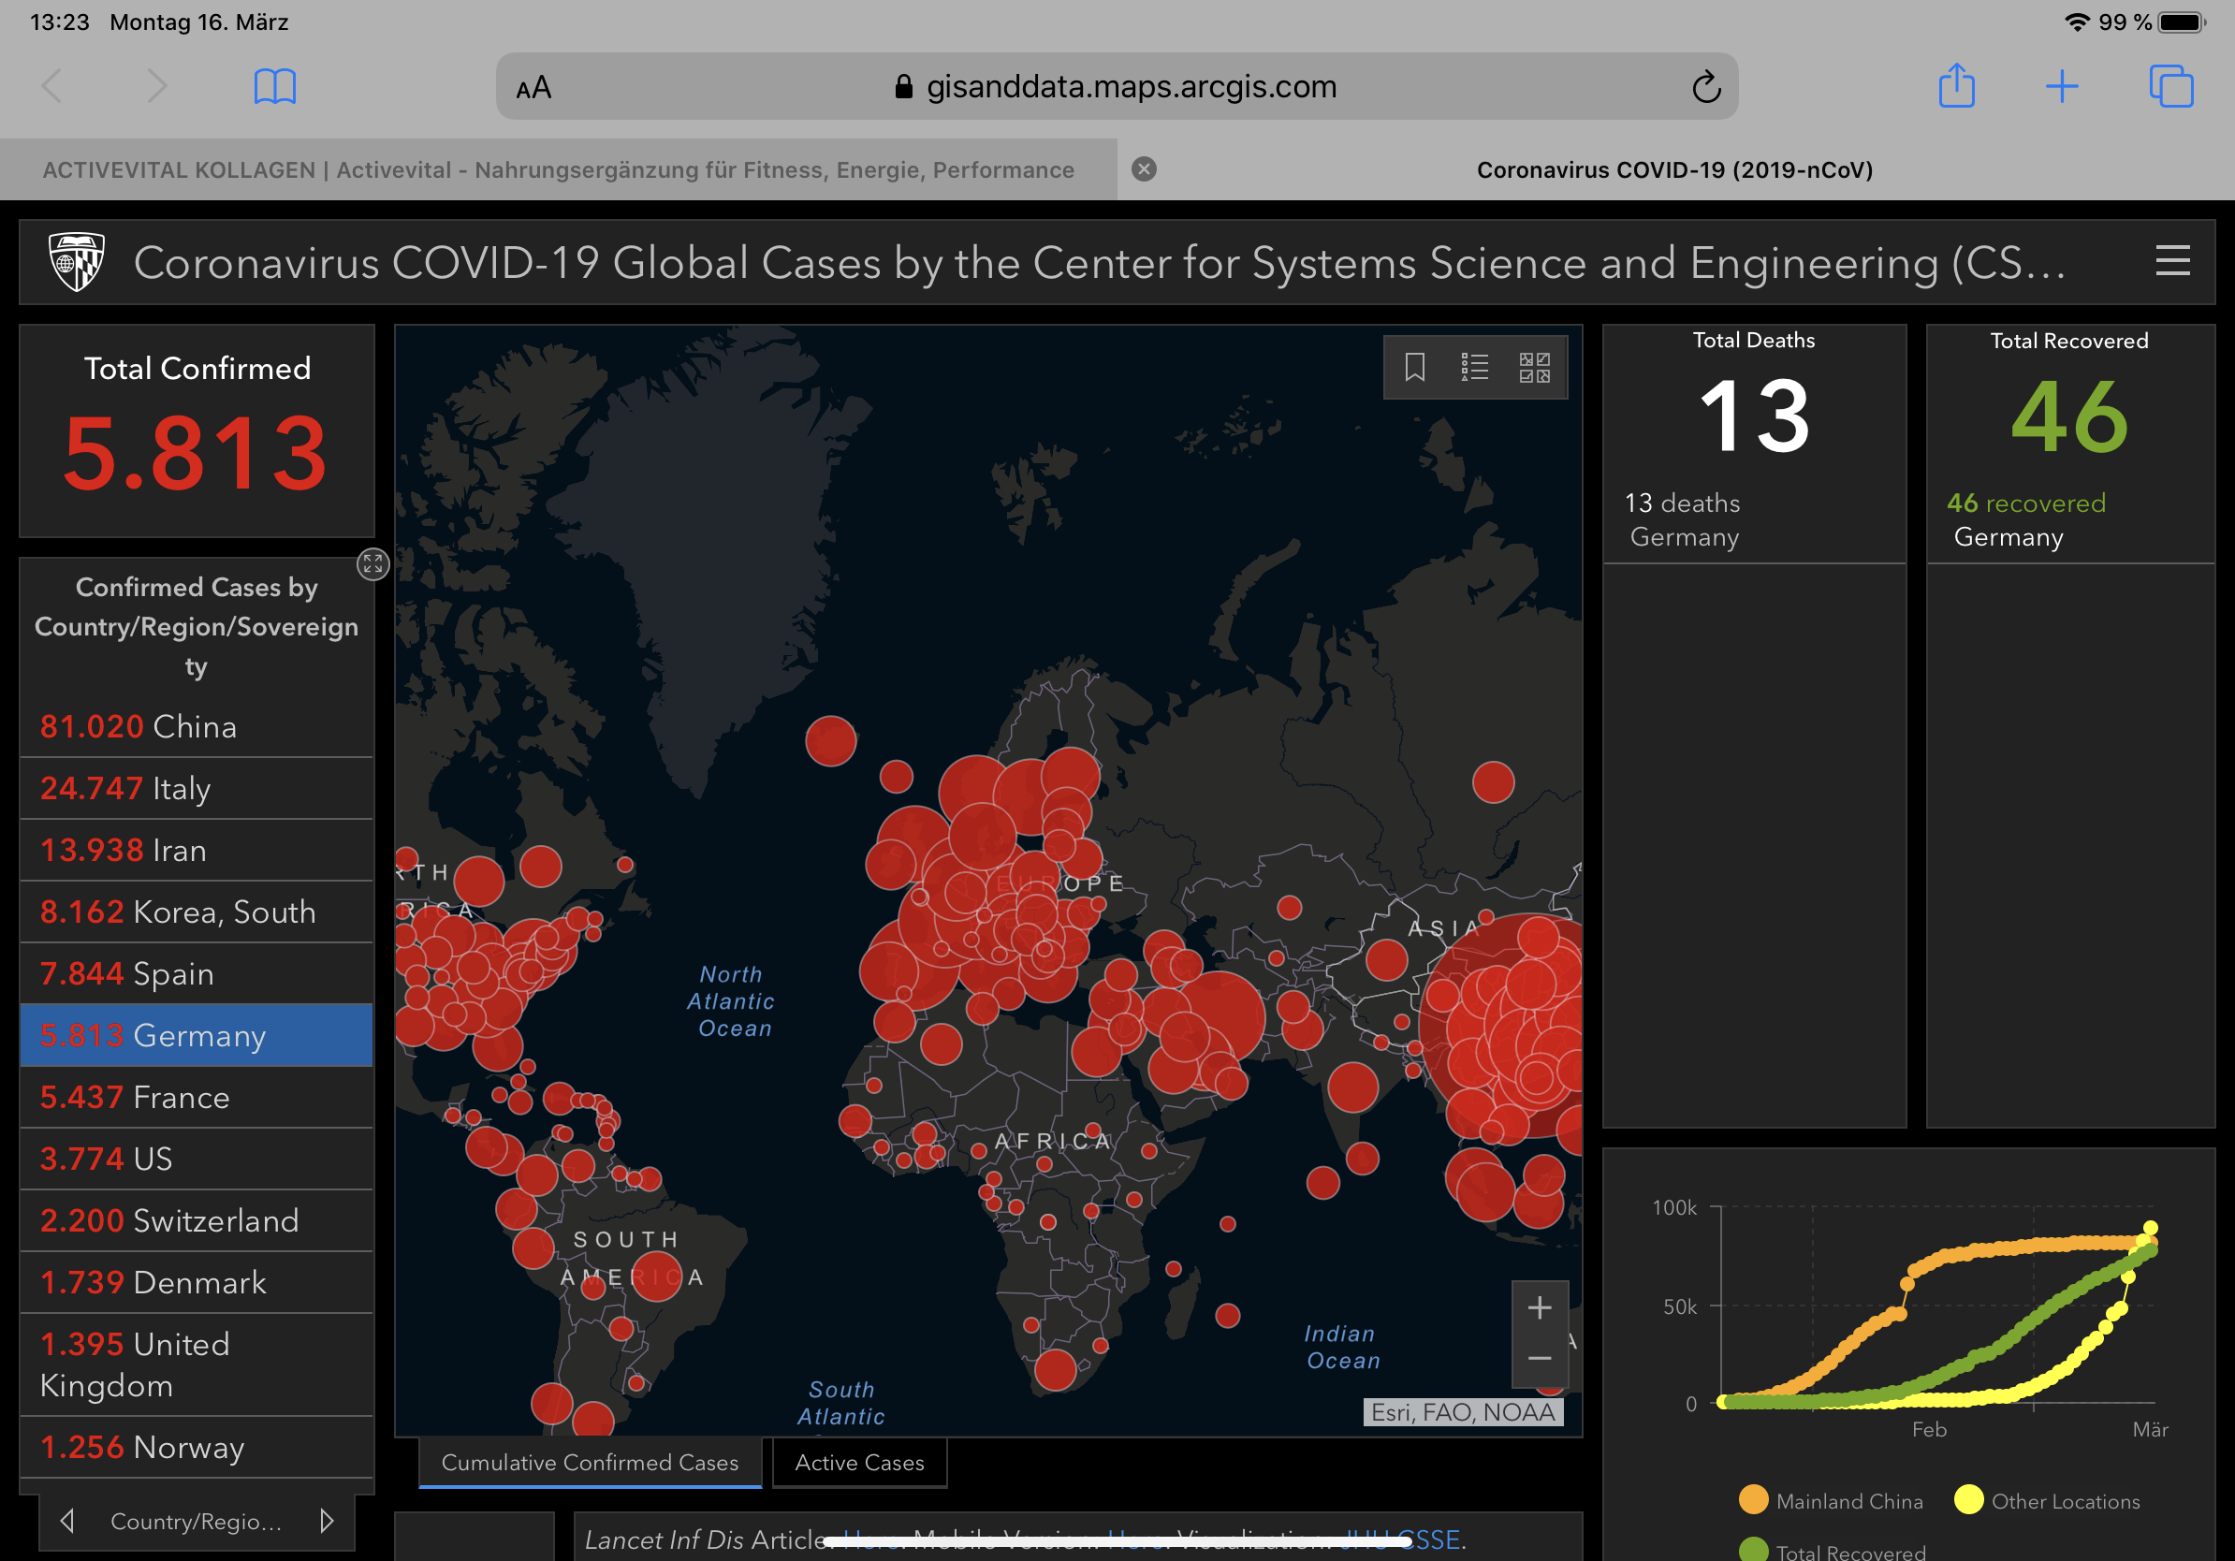This screenshot has width=2235, height=1561.
Task: Tap the Wi-Fi icon in status bar
Action: [2076, 22]
